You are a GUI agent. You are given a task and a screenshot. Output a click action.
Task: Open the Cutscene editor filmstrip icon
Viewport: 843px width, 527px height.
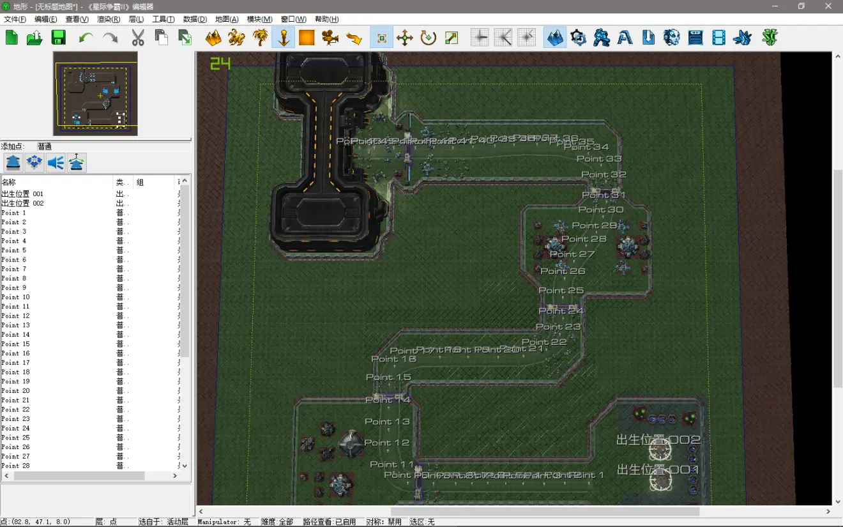click(x=719, y=38)
